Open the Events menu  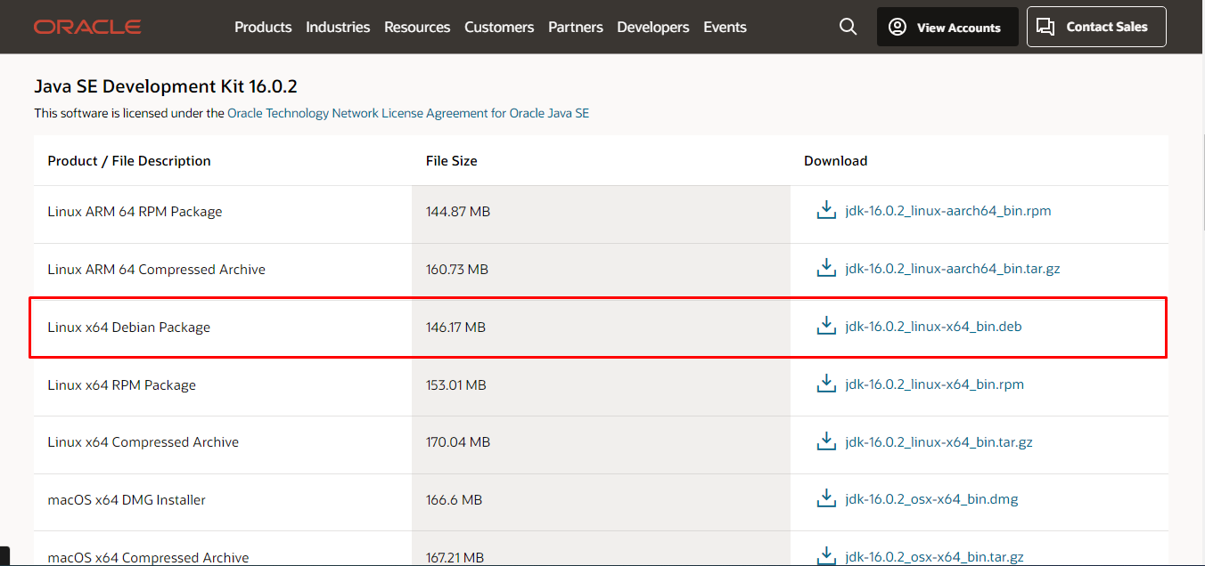(725, 27)
